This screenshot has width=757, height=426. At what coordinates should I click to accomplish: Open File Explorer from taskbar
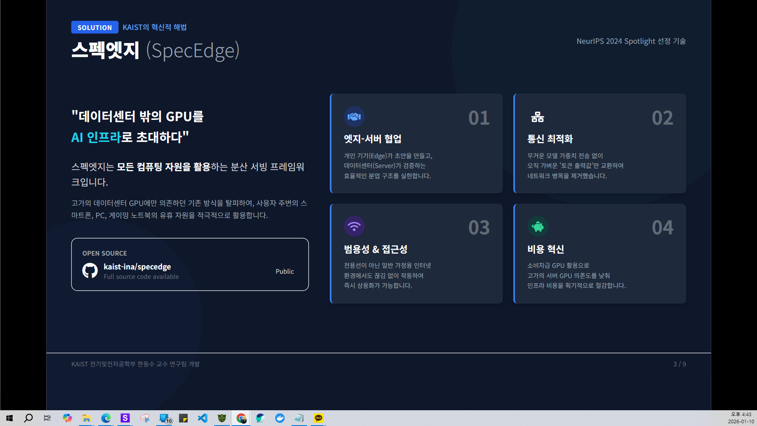[86, 418]
